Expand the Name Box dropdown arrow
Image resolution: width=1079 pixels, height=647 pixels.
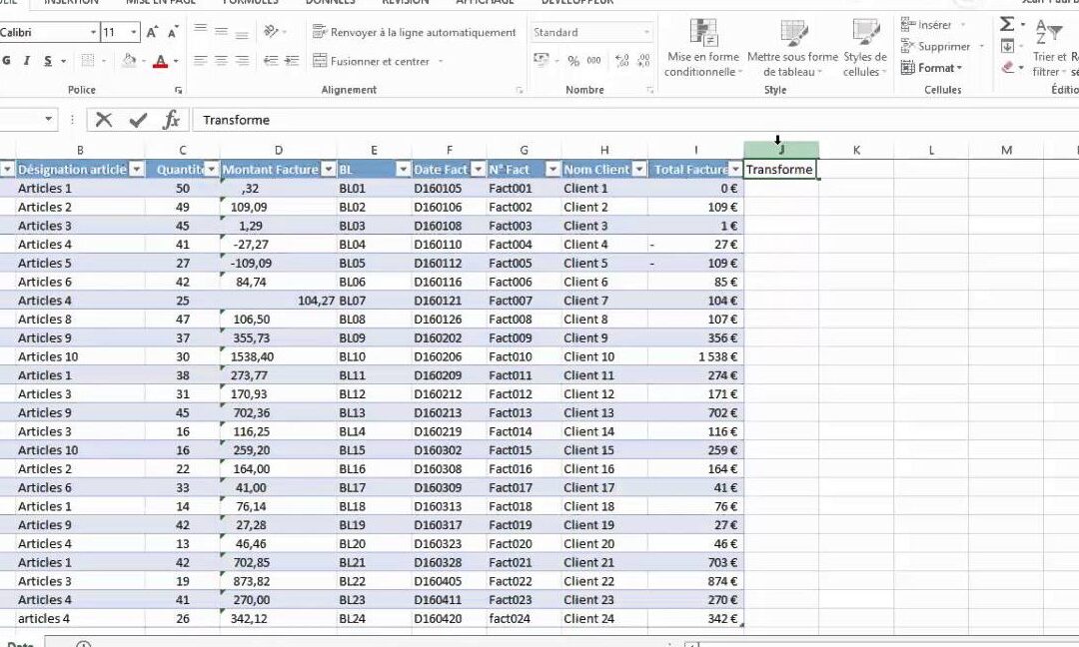click(x=48, y=119)
